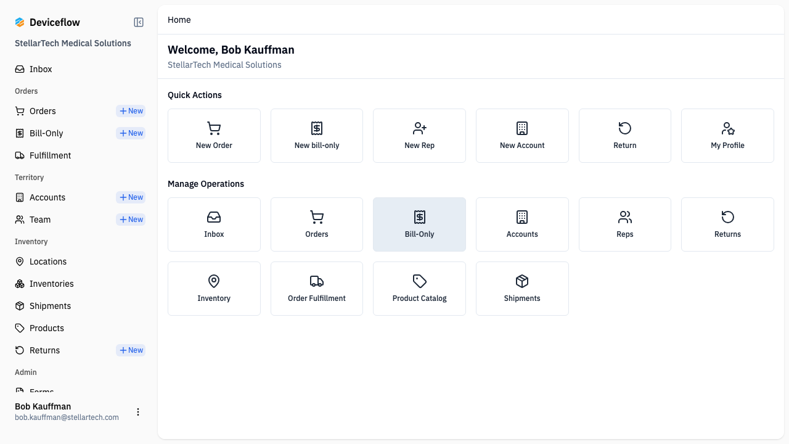This screenshot has height=444, width=789.
Task: Click the StellarTech Medical Solutions sidebar title
Action: tap(73, 43)
